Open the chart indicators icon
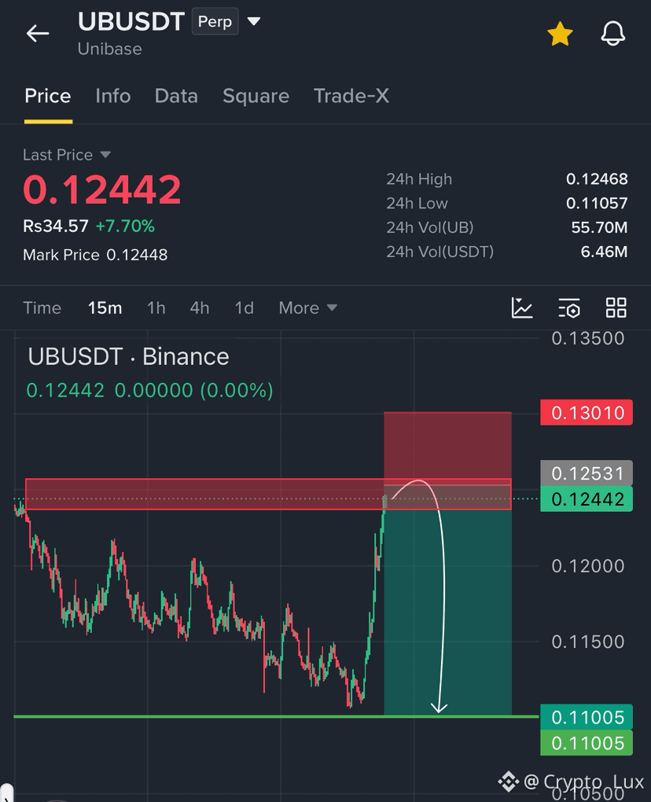Screen dimensions: 651x802 522,308
